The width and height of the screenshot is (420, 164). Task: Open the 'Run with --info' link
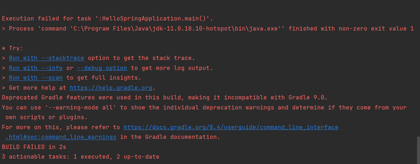click(x=36, y=68)
